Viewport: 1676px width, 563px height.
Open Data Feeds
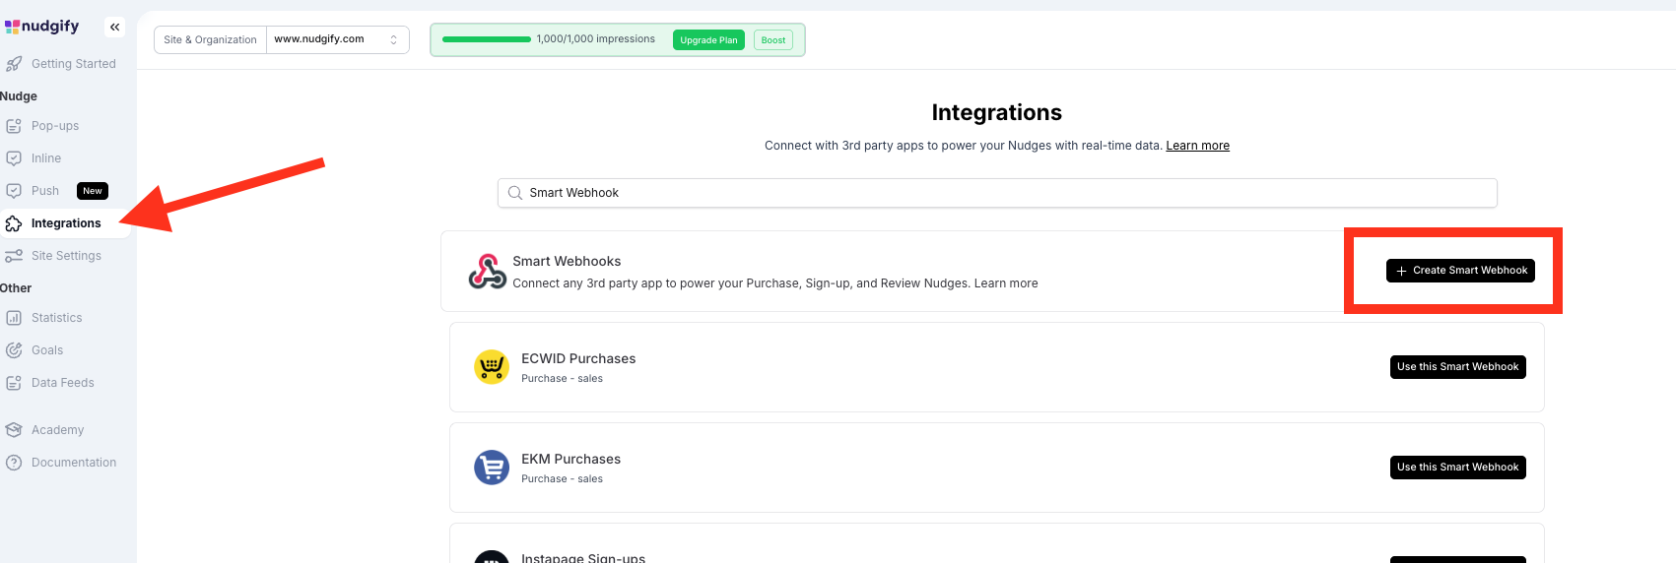coord(65,383)
